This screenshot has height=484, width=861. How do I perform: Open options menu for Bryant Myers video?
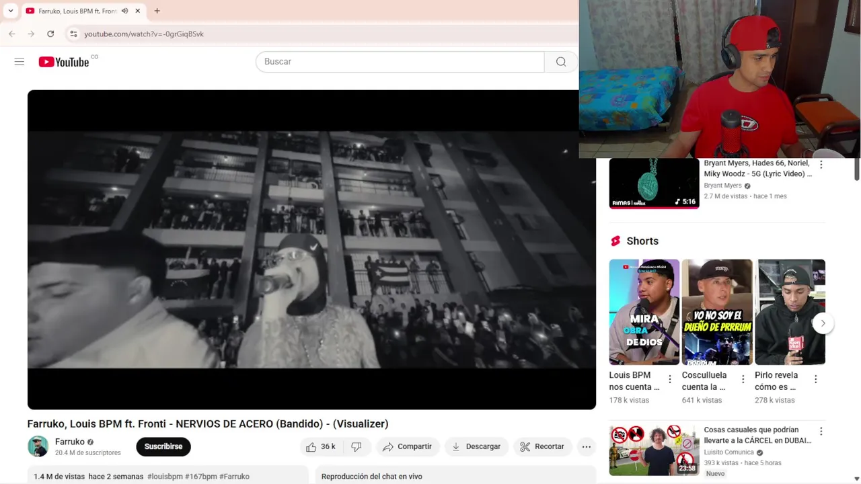tap(821, 165)
